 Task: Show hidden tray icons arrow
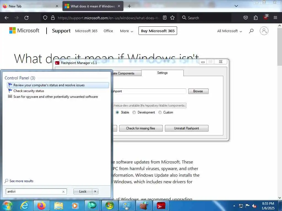tap(234, 206)
